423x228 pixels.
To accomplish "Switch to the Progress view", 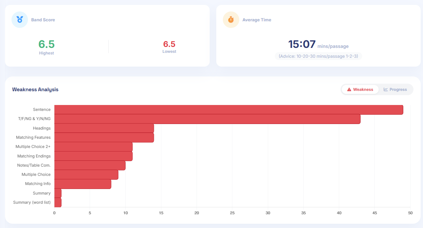I will click(395, 90).
